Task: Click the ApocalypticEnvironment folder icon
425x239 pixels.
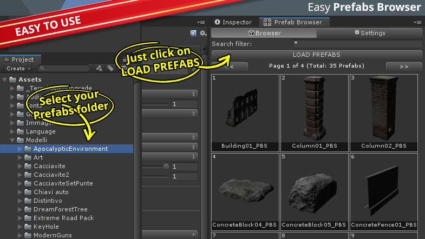Action: click(28, 149)
